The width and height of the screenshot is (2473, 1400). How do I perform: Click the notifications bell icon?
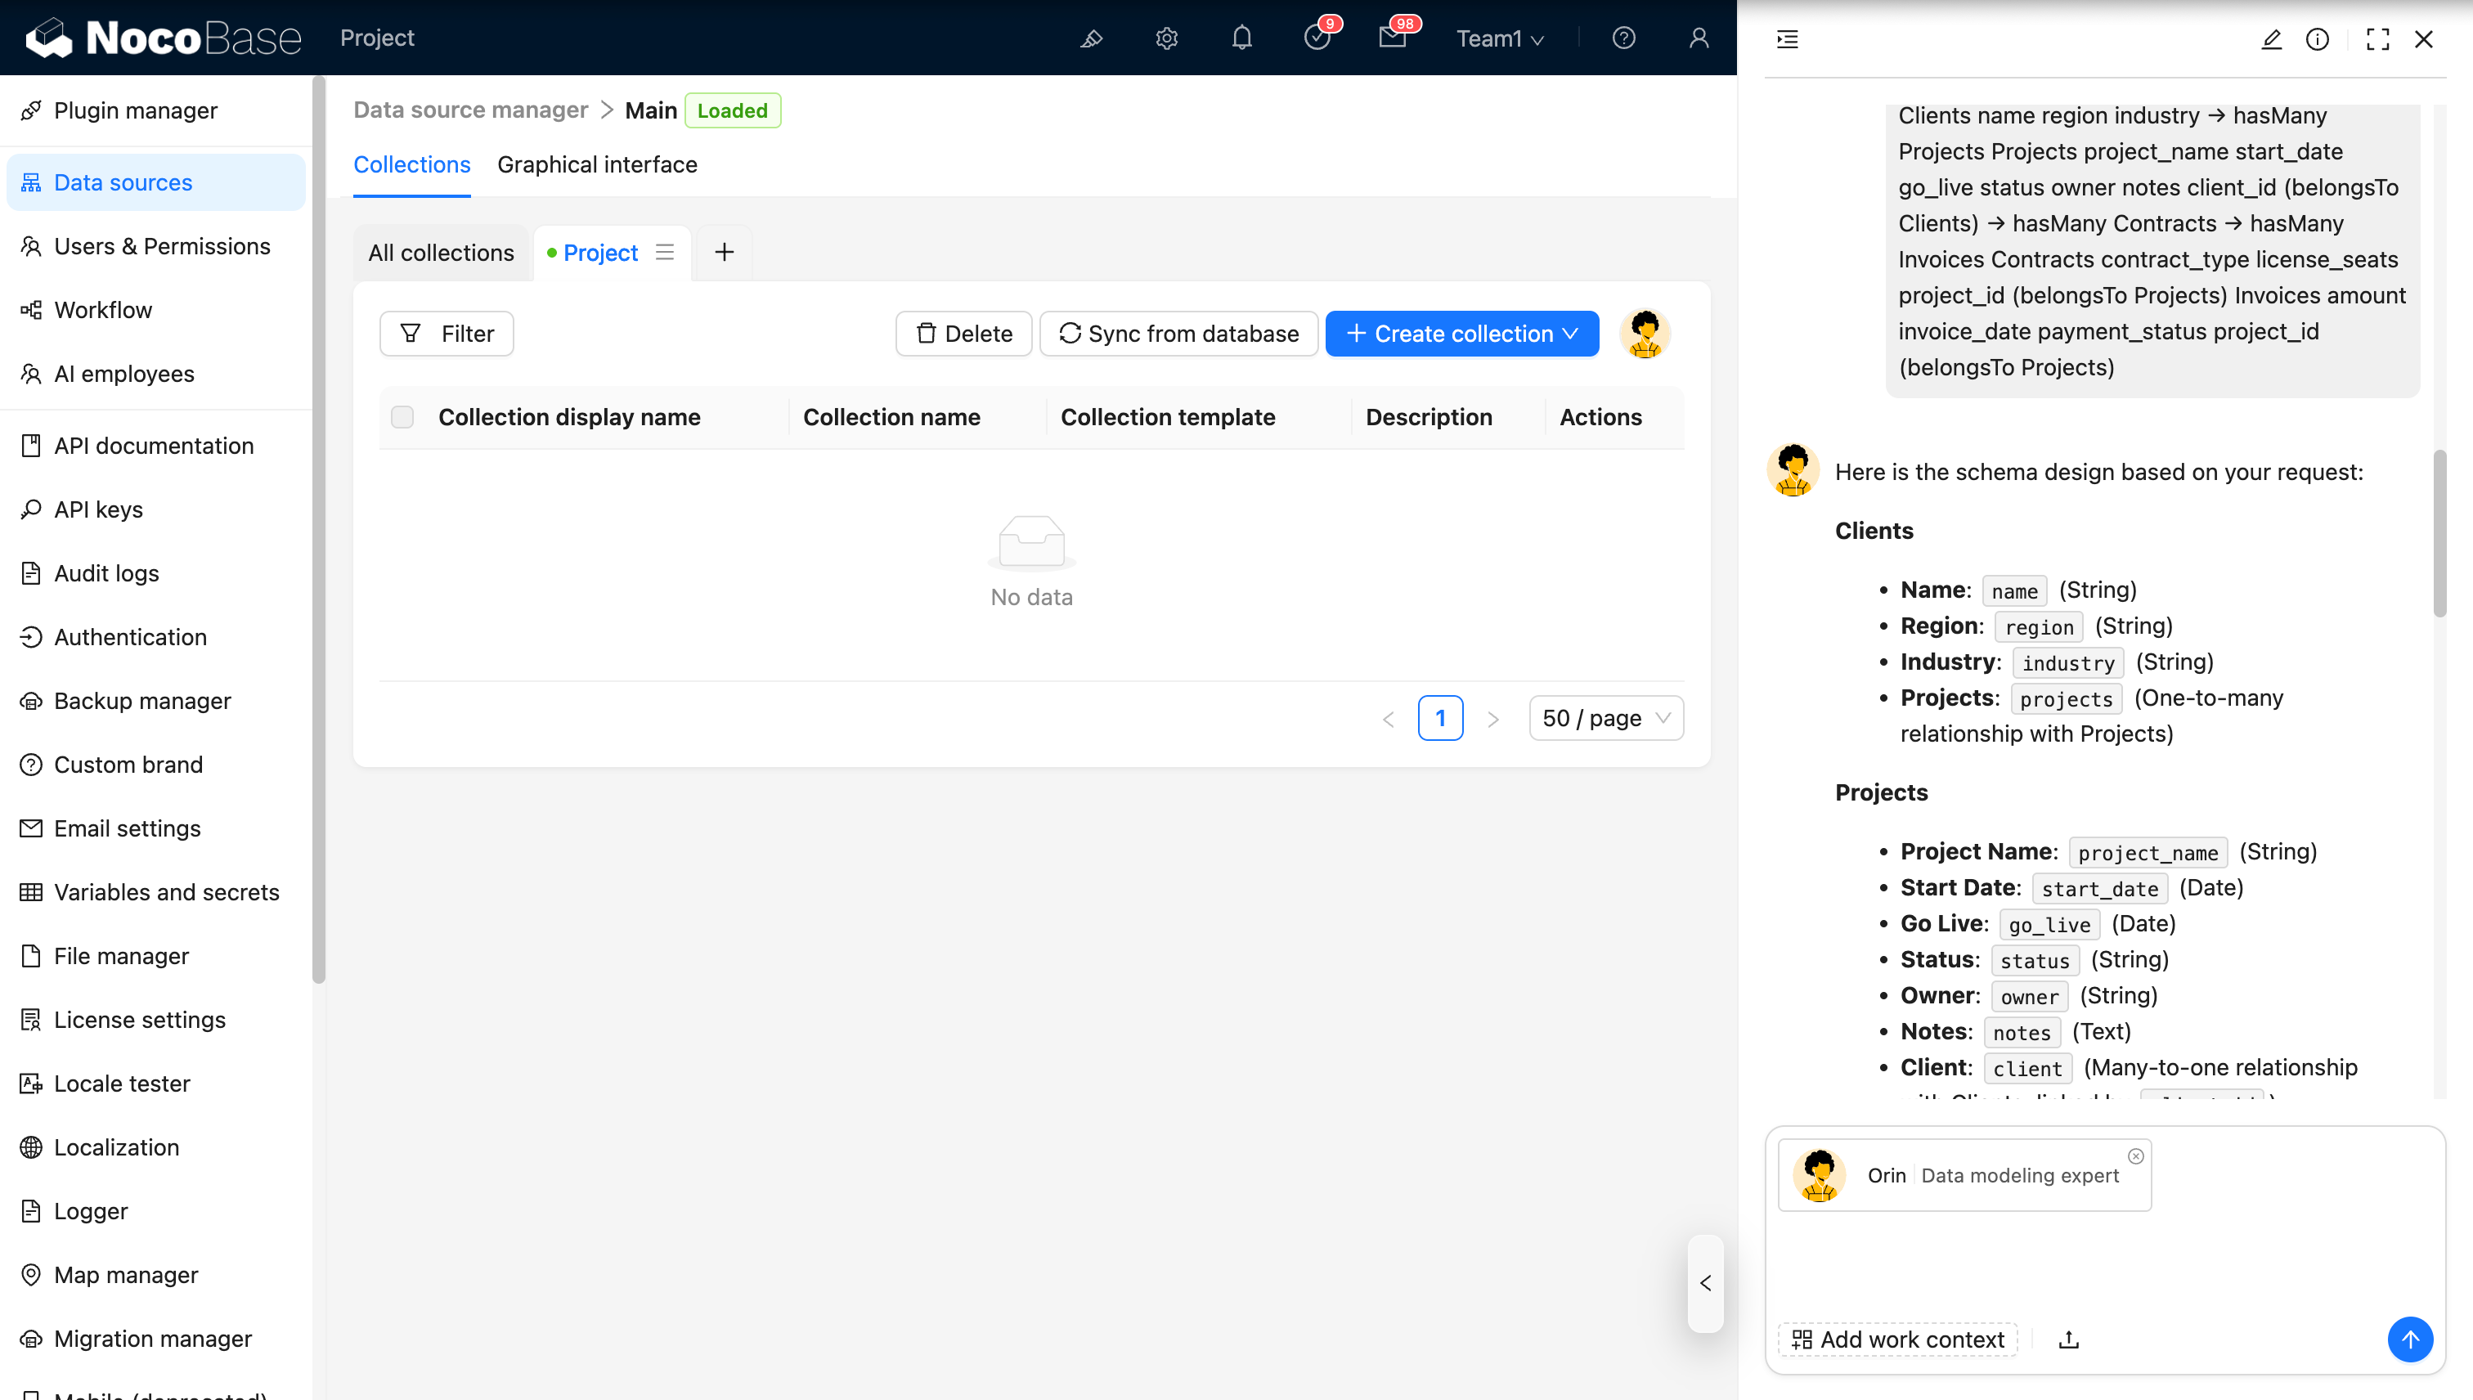click(x=1241, y=38)
